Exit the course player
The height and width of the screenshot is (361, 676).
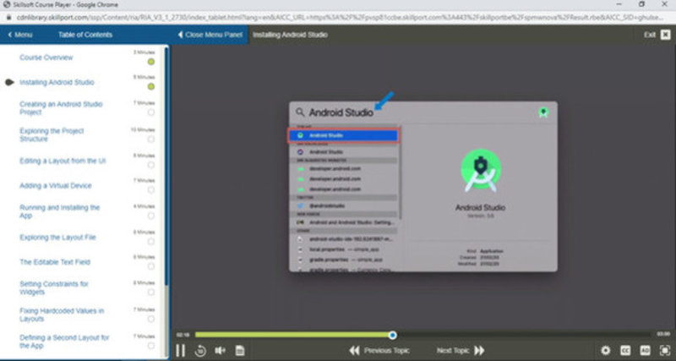coord(657,35)
